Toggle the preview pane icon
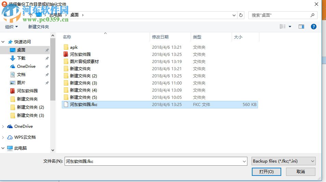This screenshot has width=326, height=182. point(301,27)
